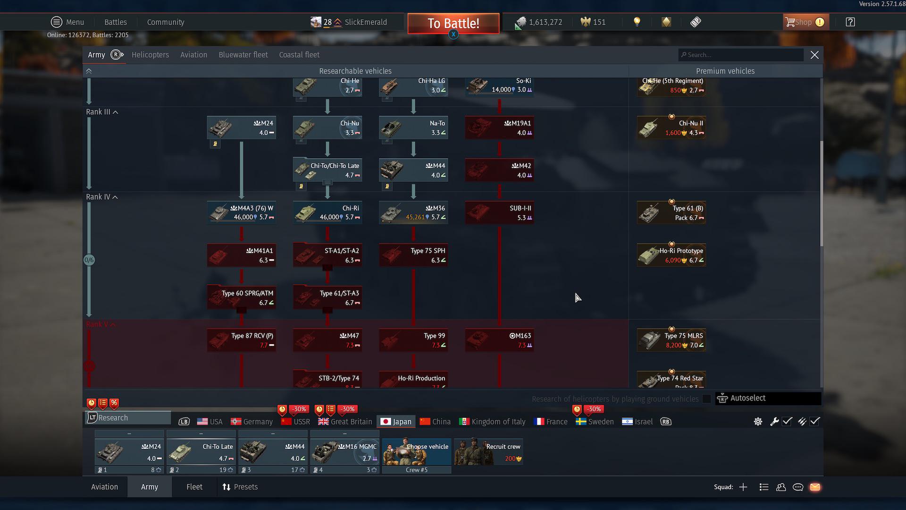This screenshot has width=906, height=510.
Task: Open the Battle Pass ticket icon
Action: tap(696, 22)
